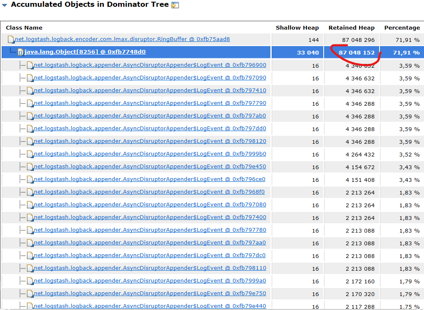Select the 3,52 % percentage cell
Screen dimensions: 424x310
(x=409, y=155)
